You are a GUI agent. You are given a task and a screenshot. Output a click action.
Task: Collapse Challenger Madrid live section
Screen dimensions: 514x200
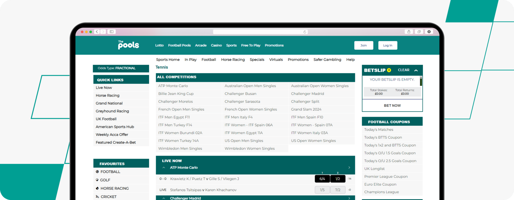164,198
